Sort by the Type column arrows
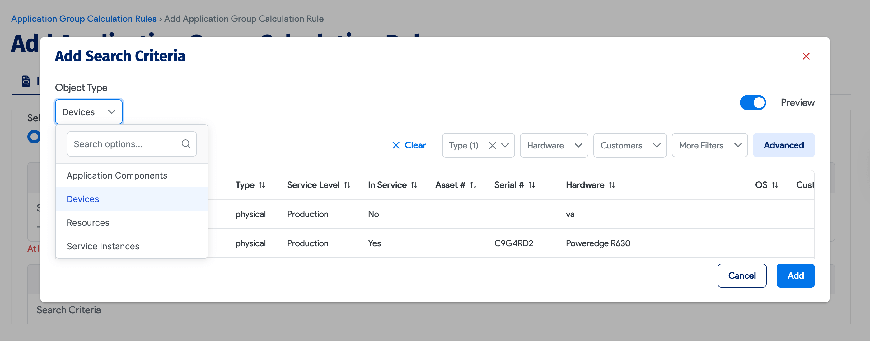 262,185
